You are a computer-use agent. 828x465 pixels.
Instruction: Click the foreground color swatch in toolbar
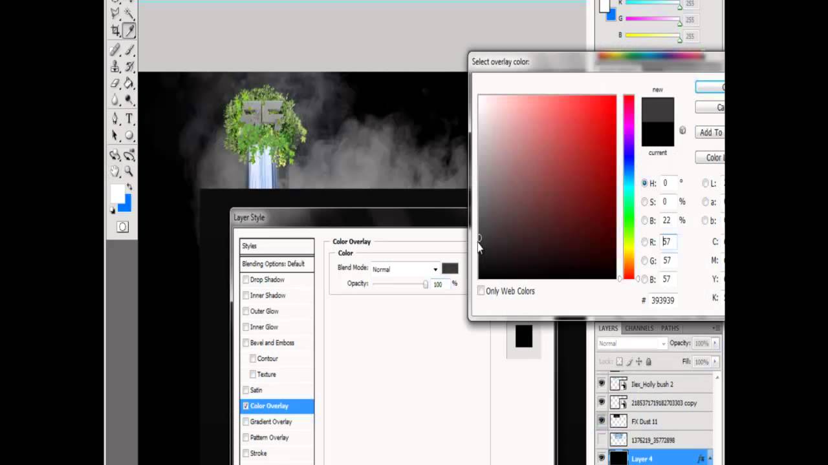(x=117, y=194)
